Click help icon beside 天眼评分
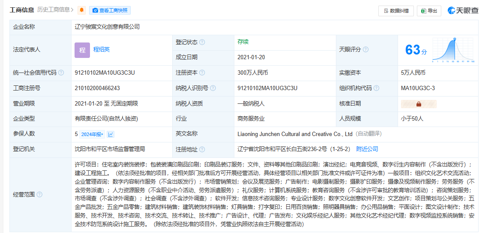 point(365,49)
